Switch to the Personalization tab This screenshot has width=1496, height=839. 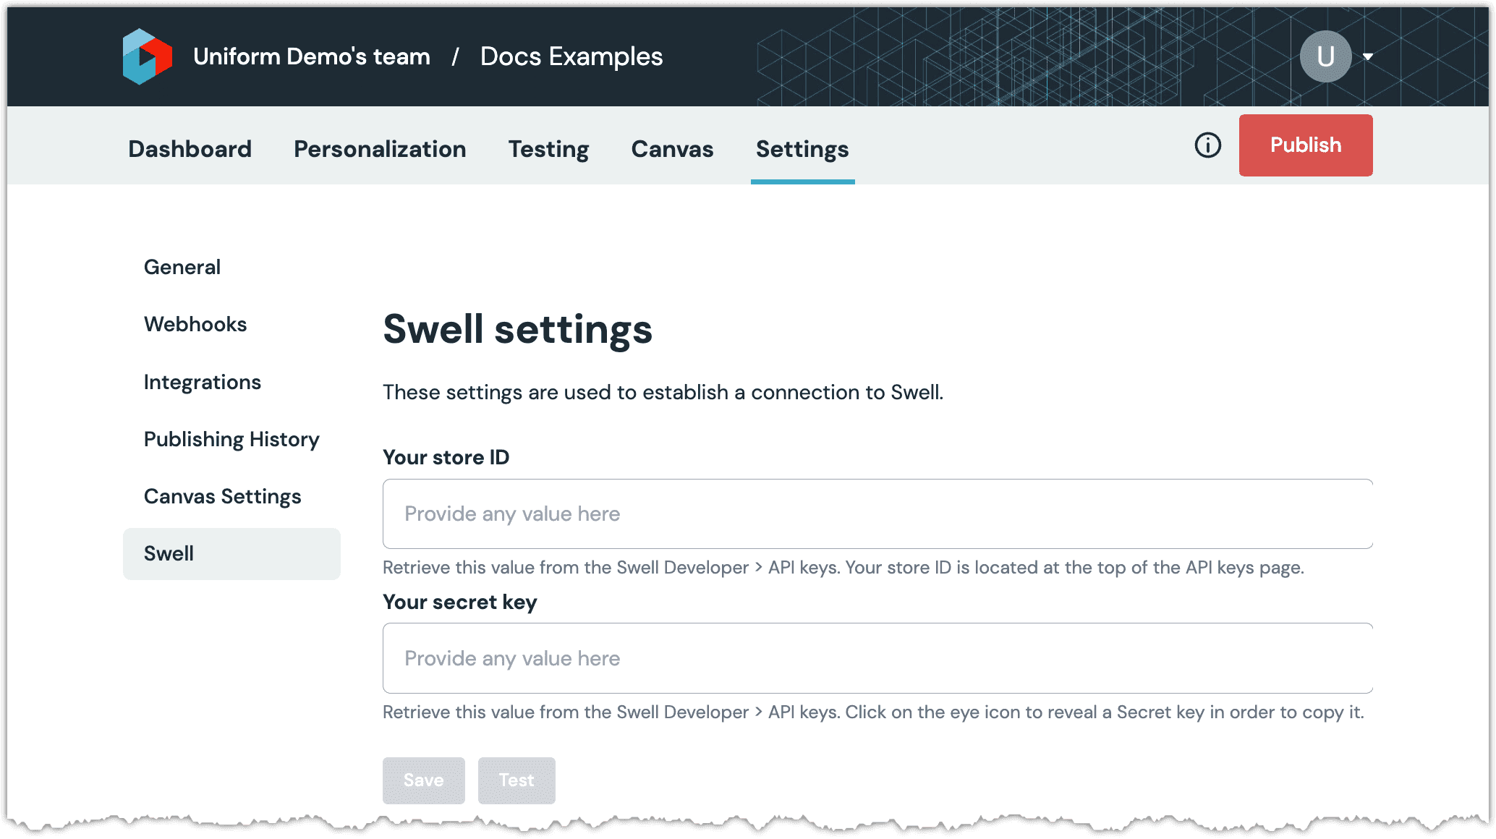click(380, 149)
